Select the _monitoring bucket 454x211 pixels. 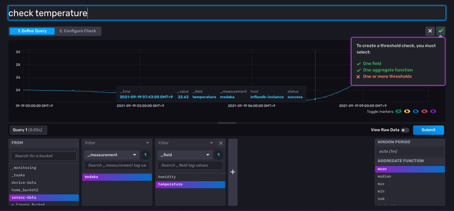[44, 168]
